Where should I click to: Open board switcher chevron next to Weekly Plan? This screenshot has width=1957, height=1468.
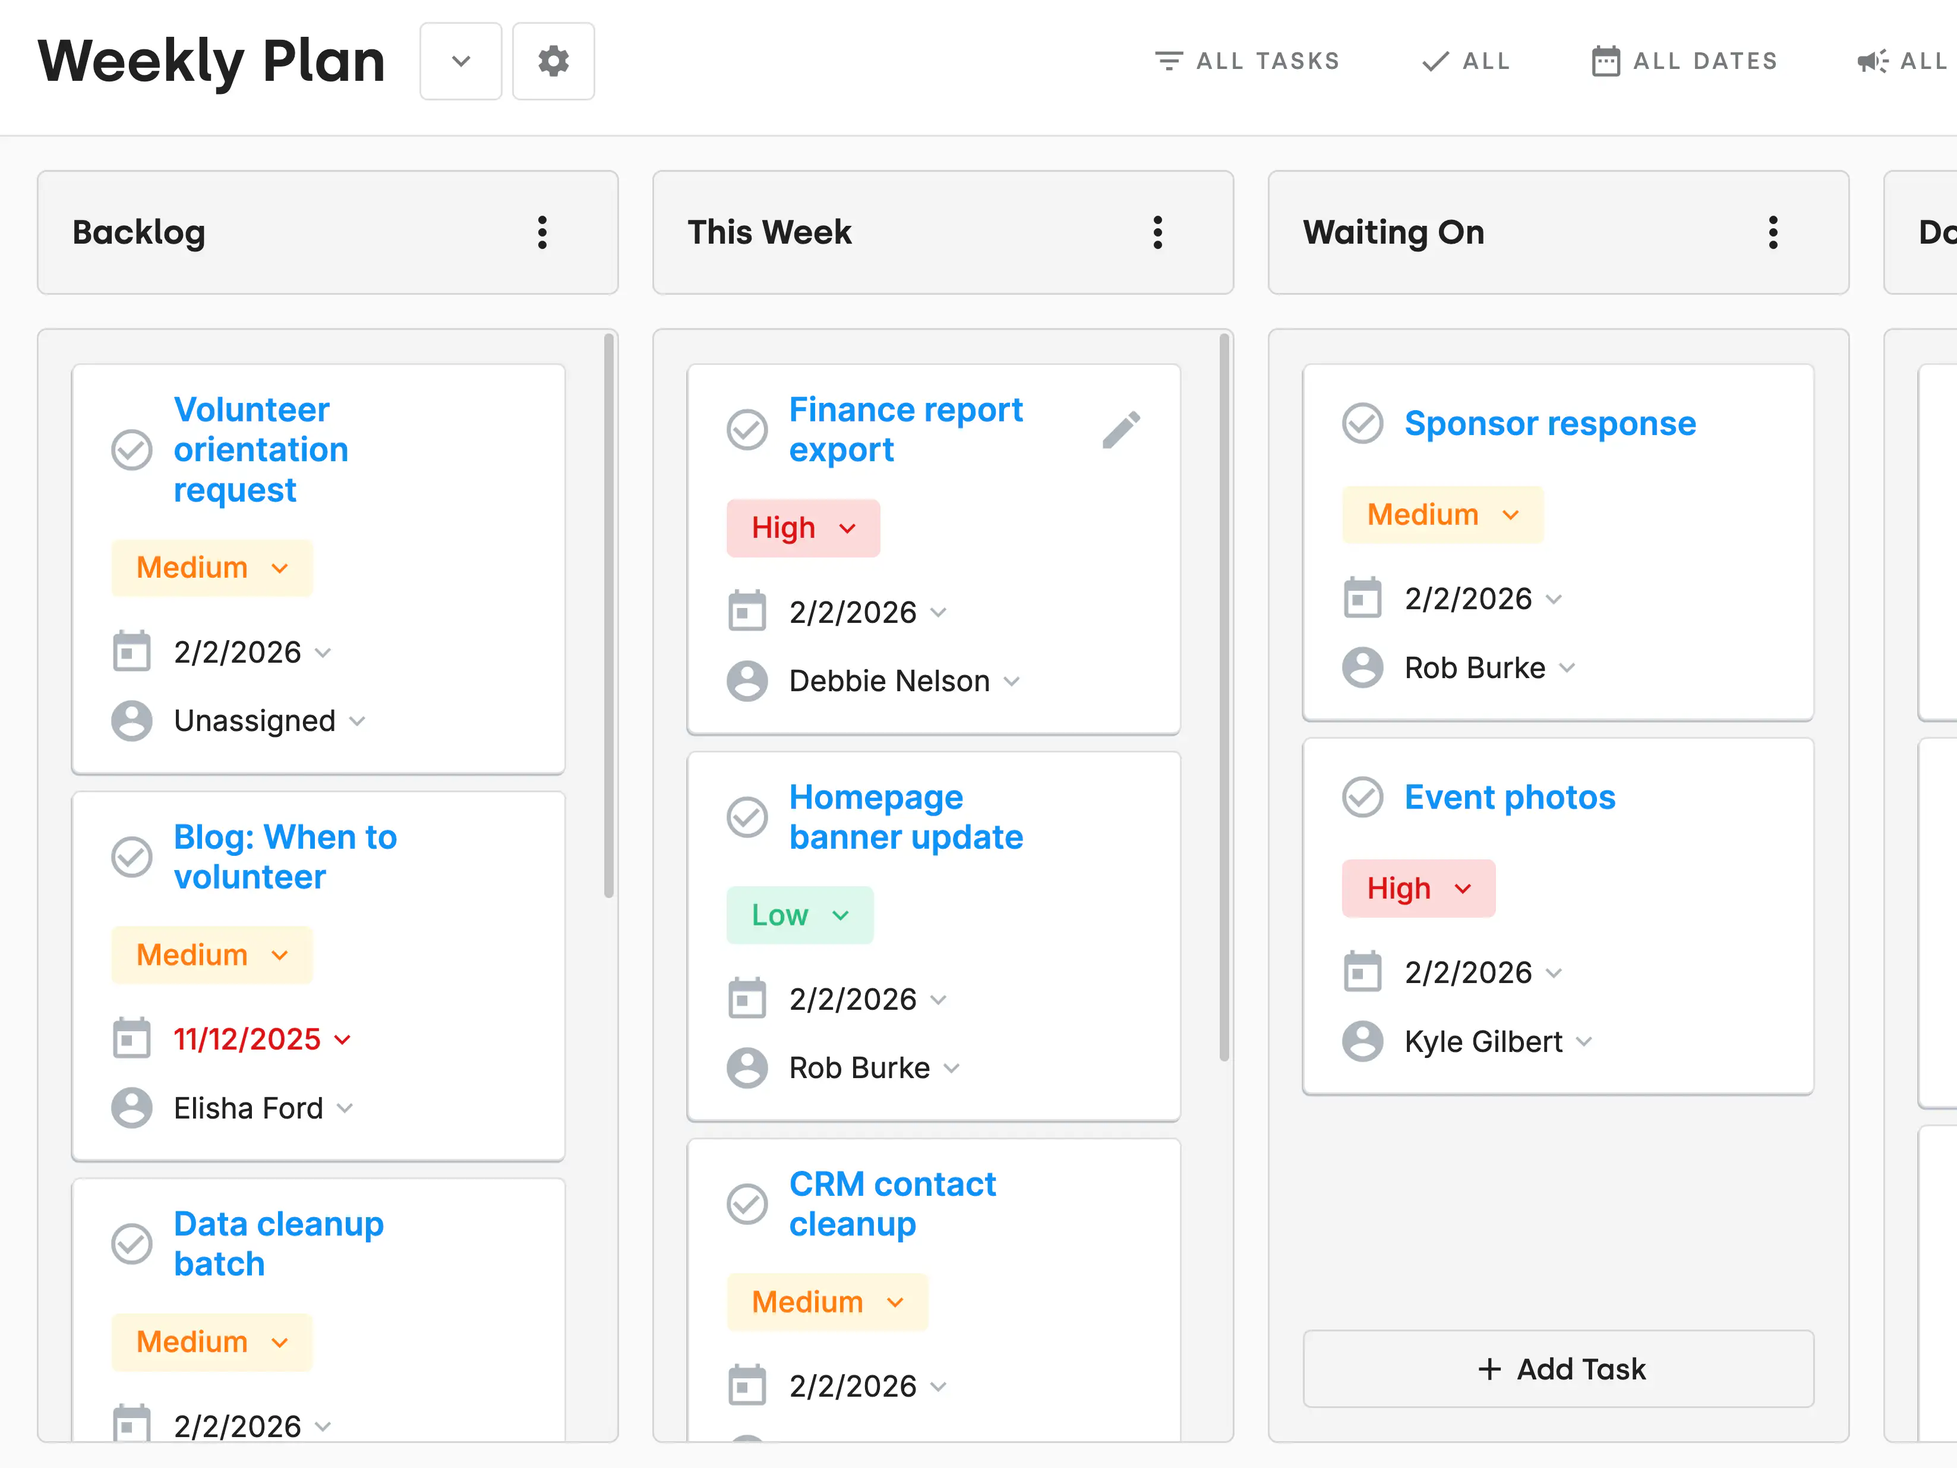[x=460, y=61]
